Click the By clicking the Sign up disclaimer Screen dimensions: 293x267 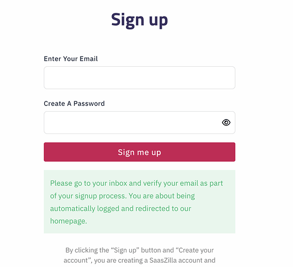[x=139, y=255]
